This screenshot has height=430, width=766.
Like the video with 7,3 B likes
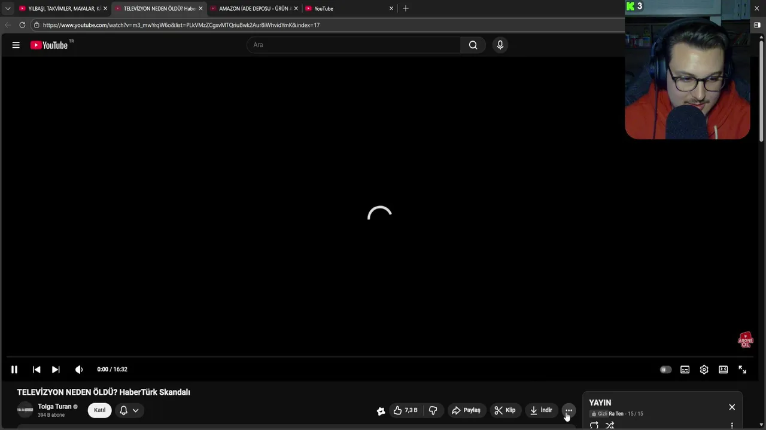click(x=405, y=410)
